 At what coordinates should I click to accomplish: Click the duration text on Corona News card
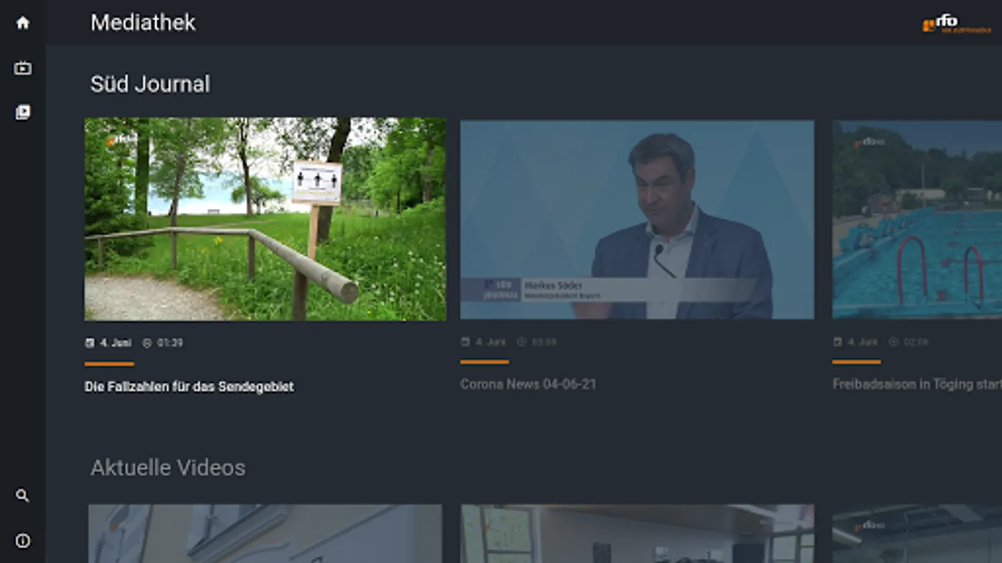tap(544, 342)
